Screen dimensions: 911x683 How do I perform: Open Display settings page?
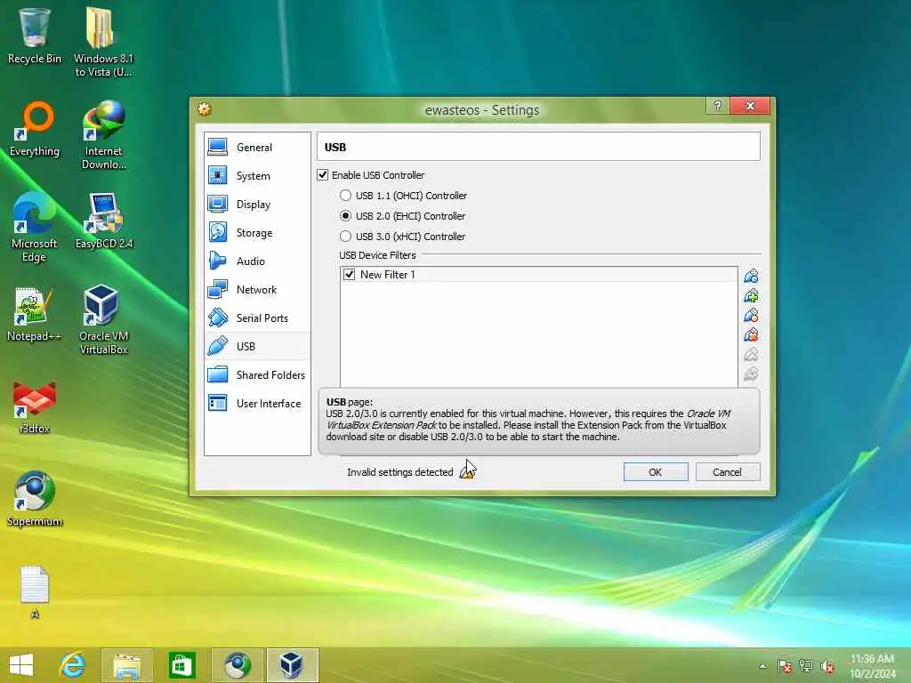pyautogui.click(x=257, y=204)
